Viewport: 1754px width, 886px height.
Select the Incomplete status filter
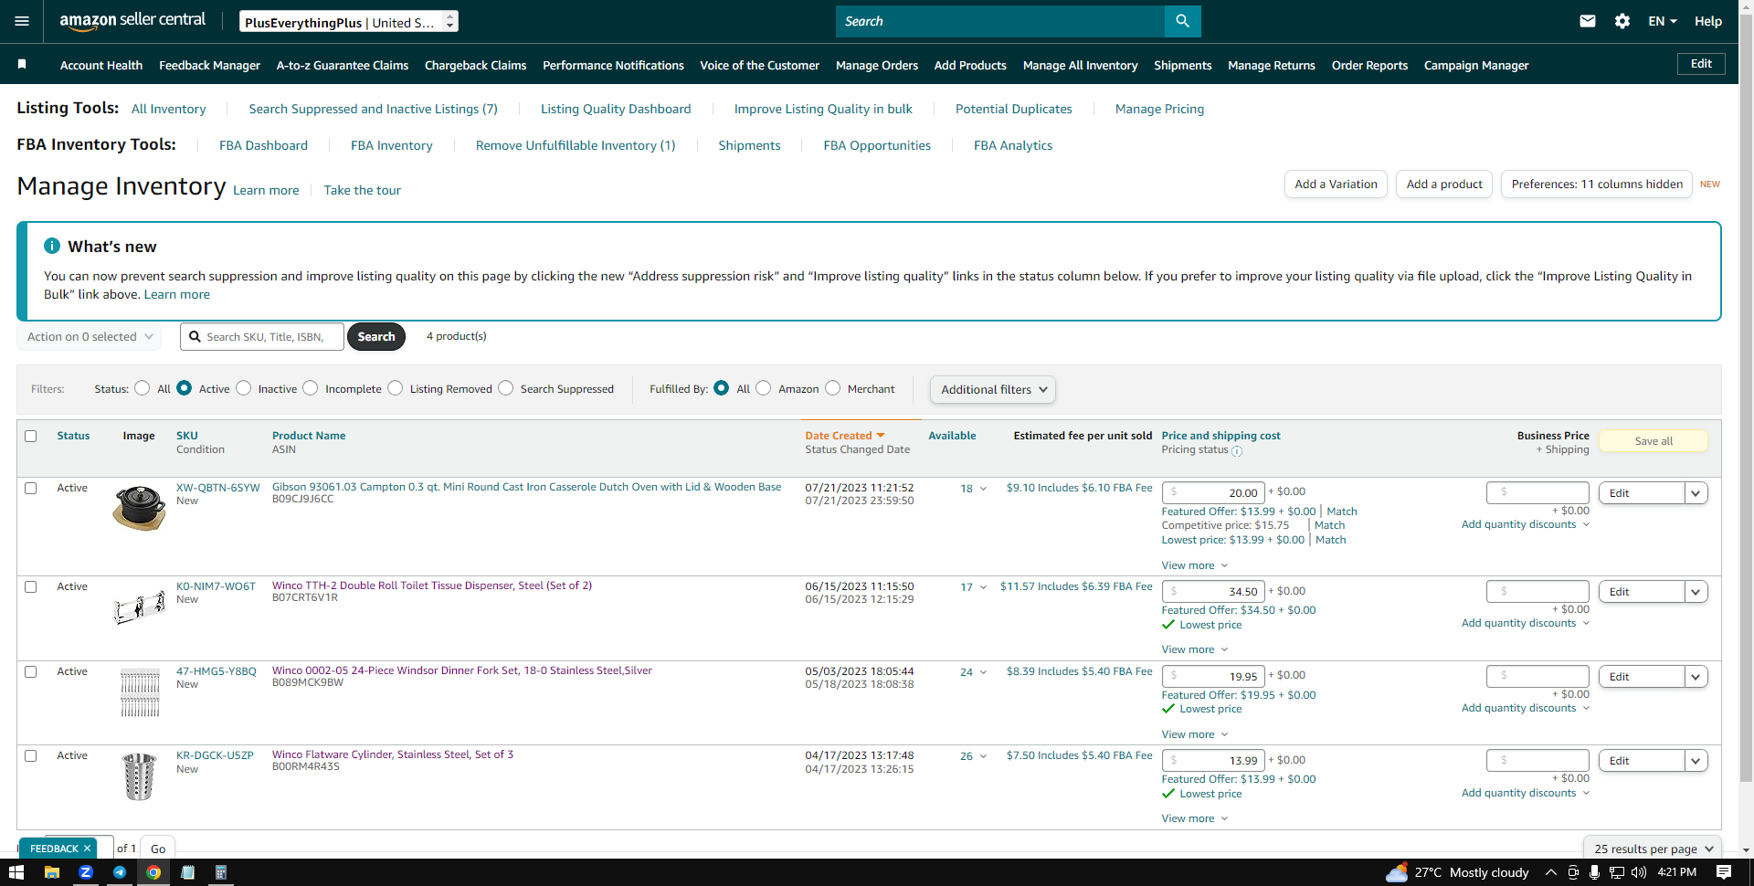(x=311, y=388)
